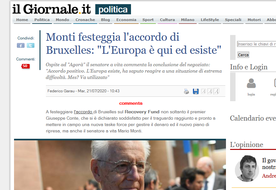276x190 pixels.
Task: Click the search keywords input field
Action: 257,44
